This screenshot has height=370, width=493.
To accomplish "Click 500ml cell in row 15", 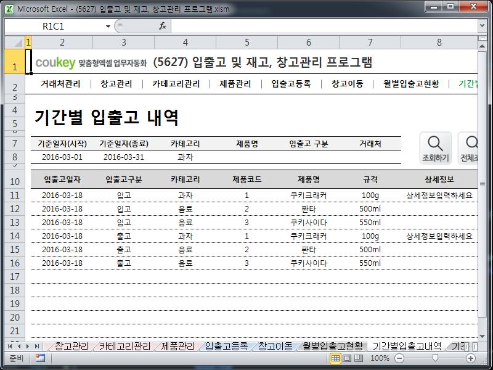I will tap(370, 250).
